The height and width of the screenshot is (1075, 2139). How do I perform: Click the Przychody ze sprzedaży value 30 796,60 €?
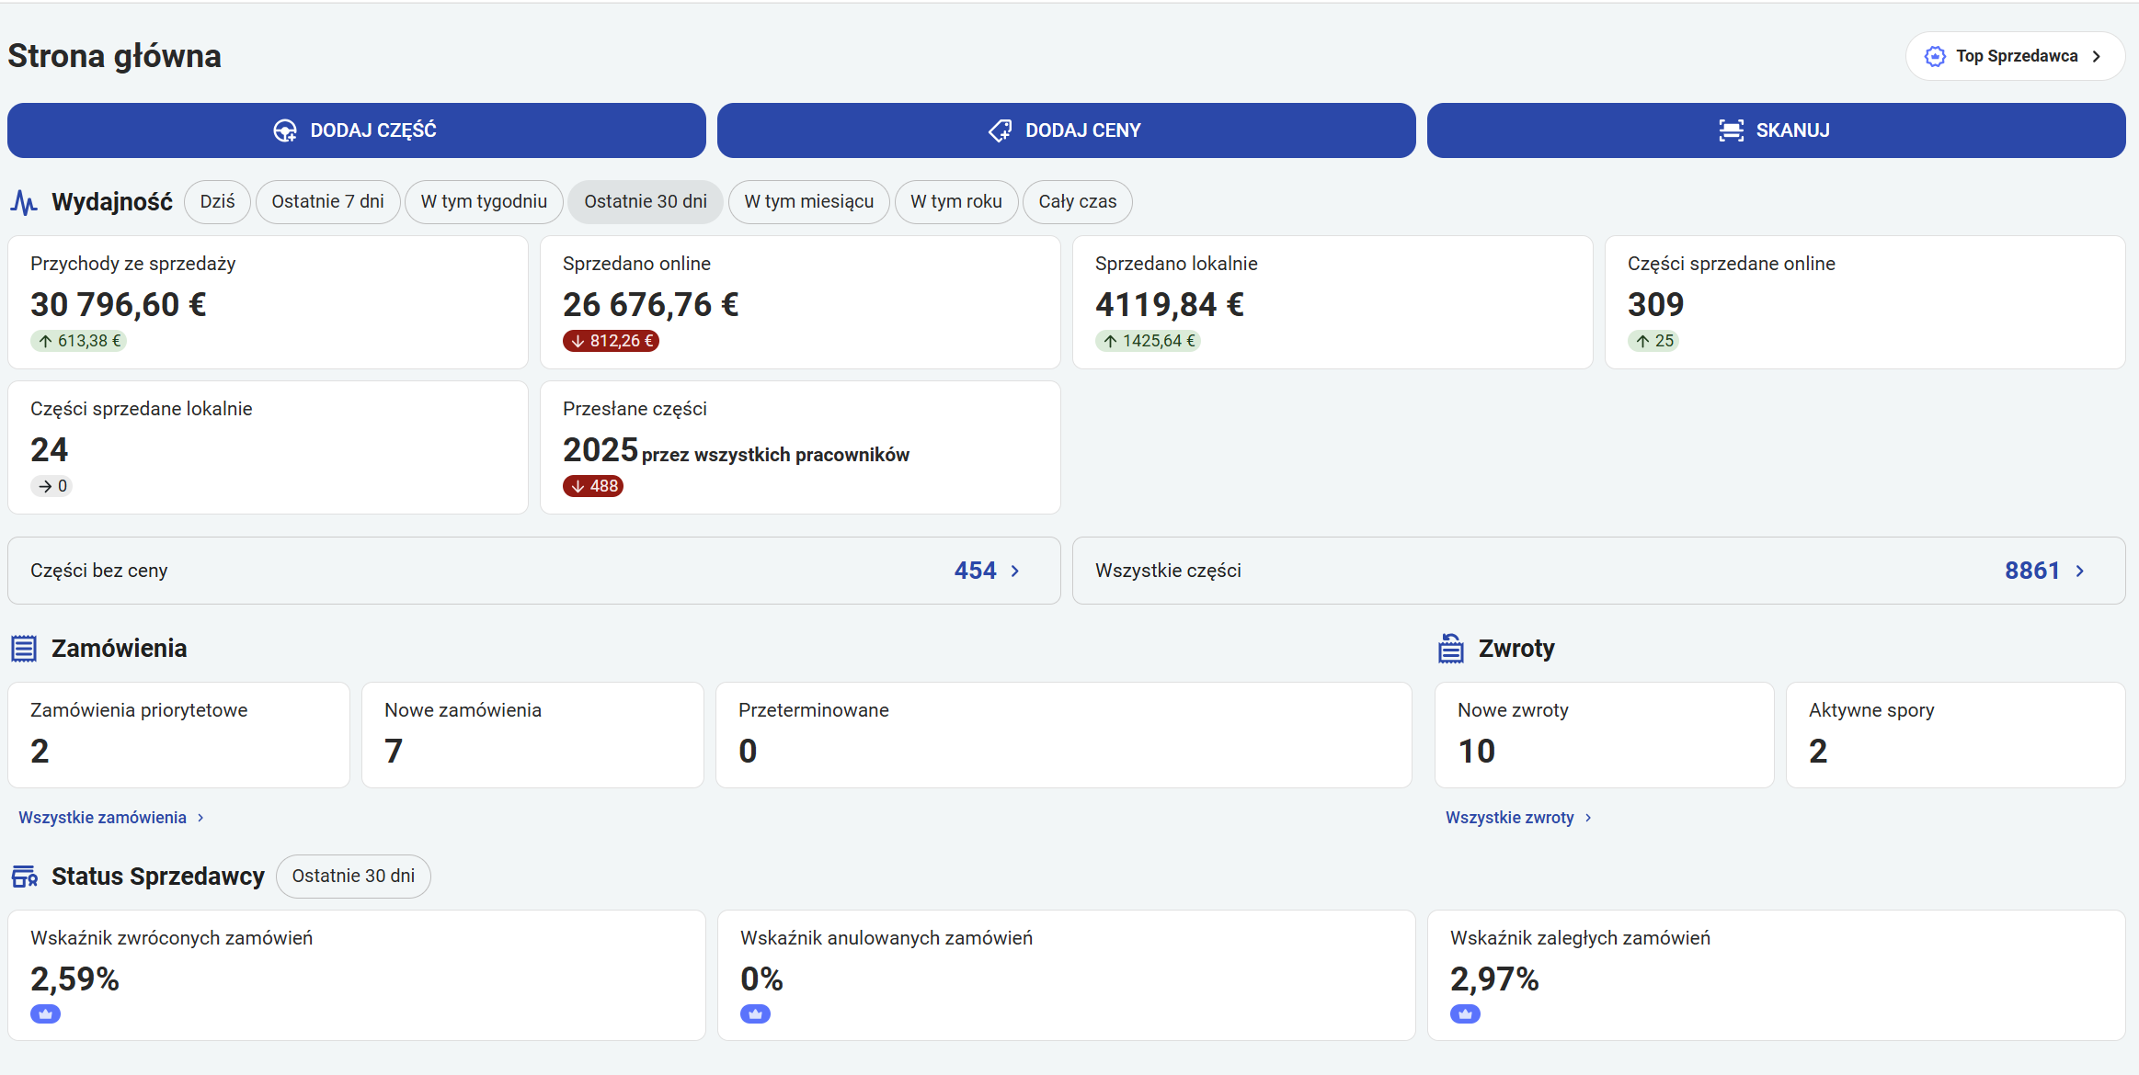tap(119, 304)
